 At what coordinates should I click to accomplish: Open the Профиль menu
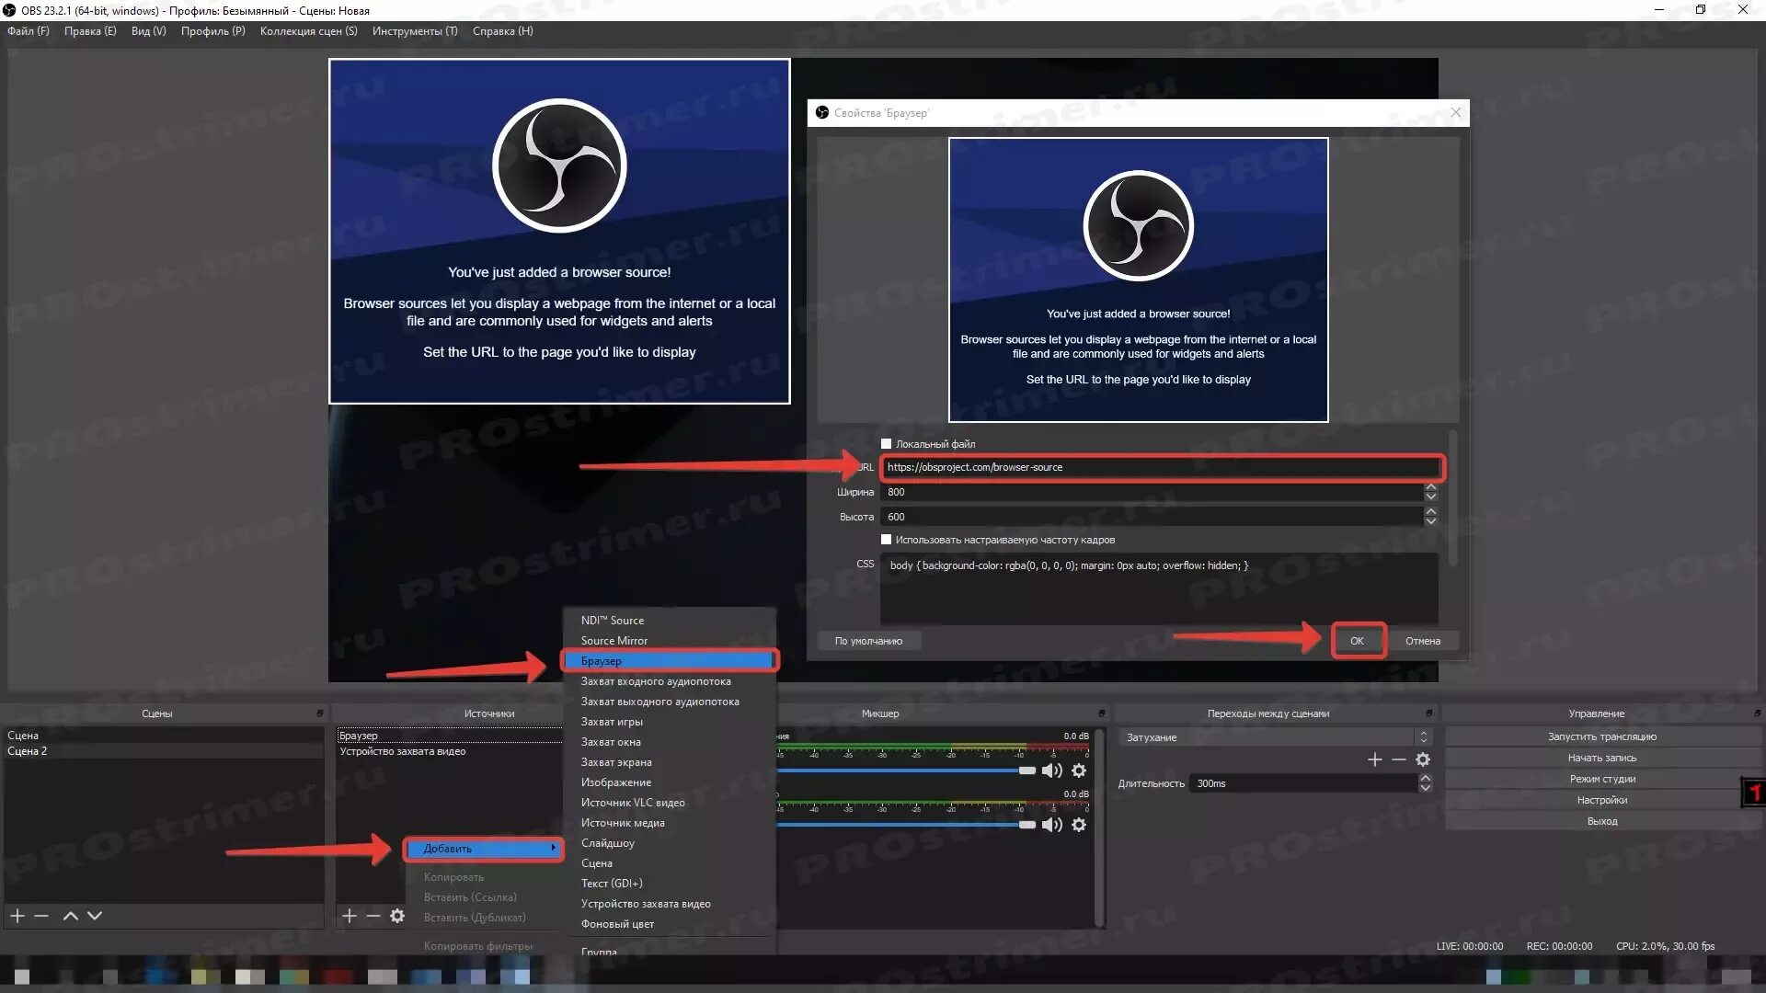click(x=213, y=31)
